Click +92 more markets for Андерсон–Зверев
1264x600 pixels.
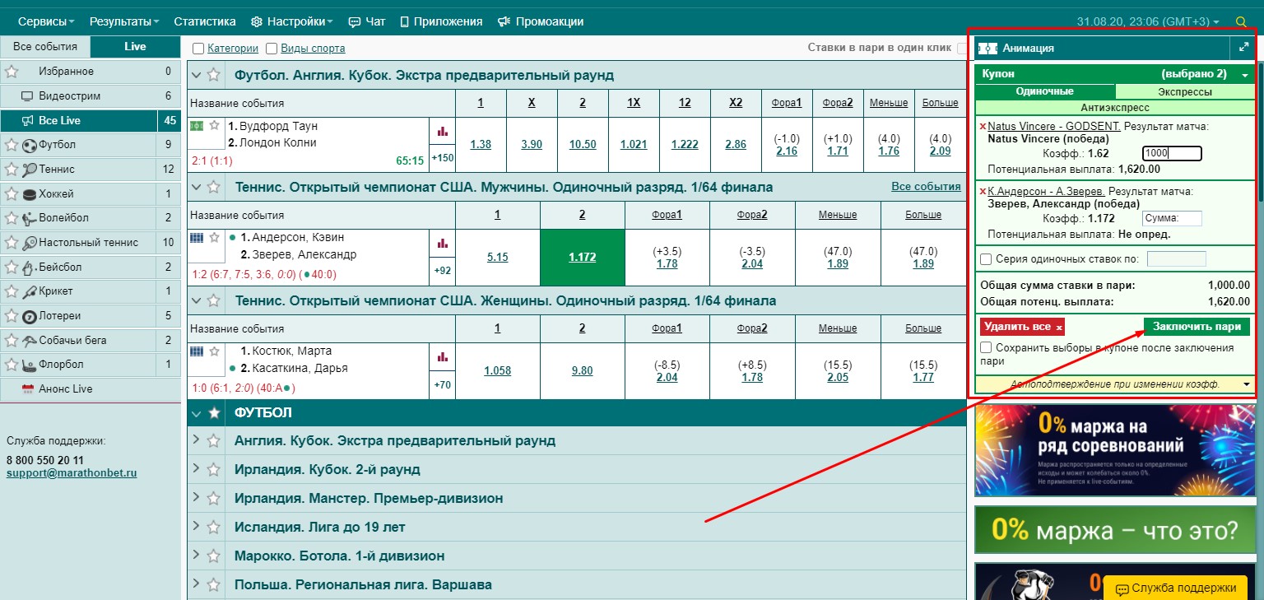442,270
